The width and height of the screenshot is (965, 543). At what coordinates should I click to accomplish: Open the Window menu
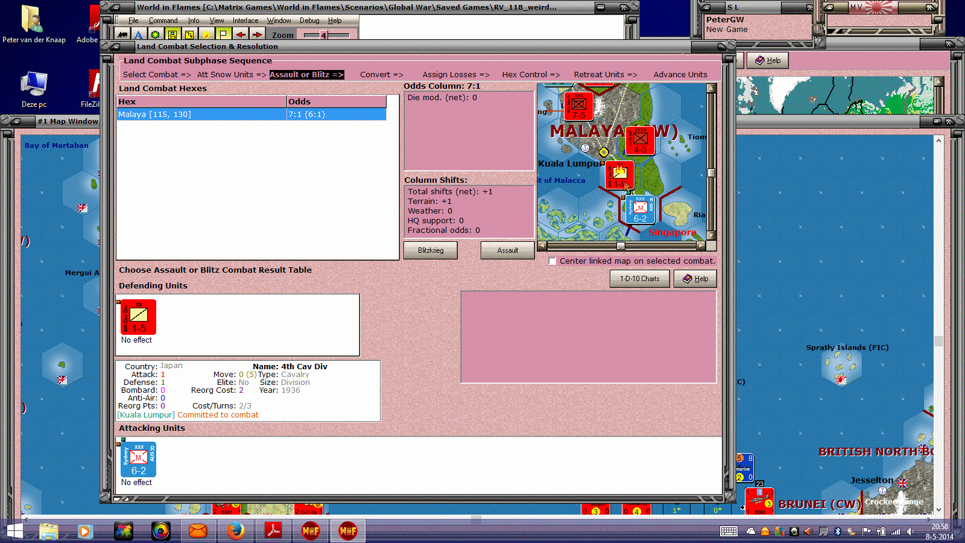[x=279, y=21]
